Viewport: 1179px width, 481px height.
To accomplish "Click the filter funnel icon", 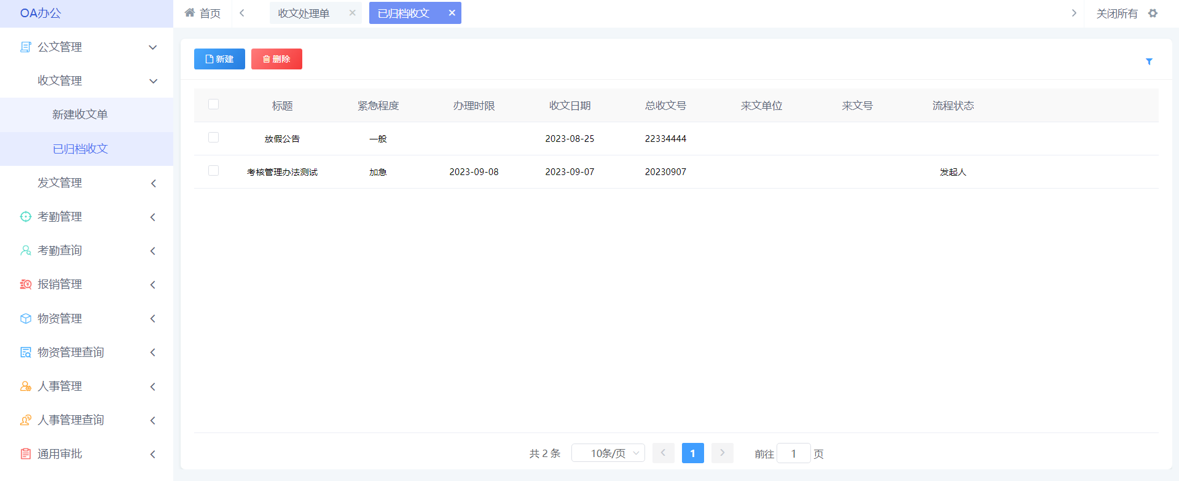I will tap(1149, 61).
